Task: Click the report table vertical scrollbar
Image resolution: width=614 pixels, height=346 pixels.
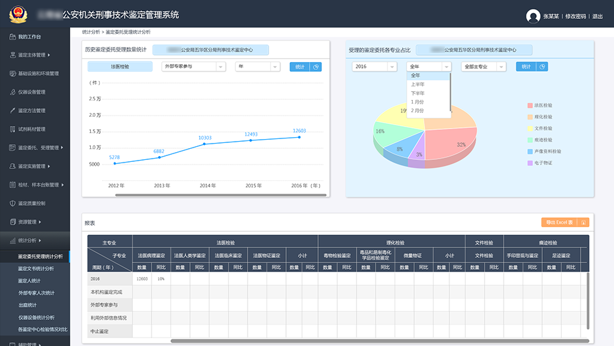Action: 588,300
